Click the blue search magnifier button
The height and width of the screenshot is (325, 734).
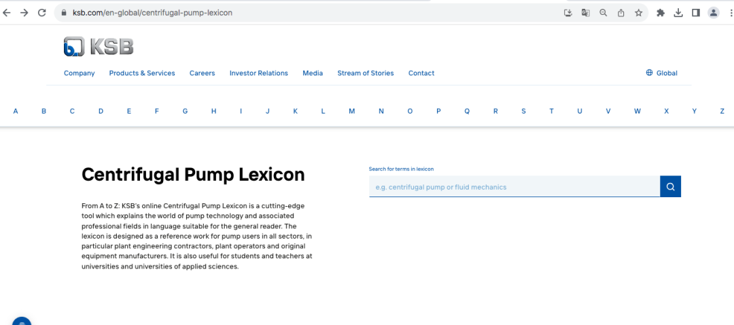tap(670, 187)
